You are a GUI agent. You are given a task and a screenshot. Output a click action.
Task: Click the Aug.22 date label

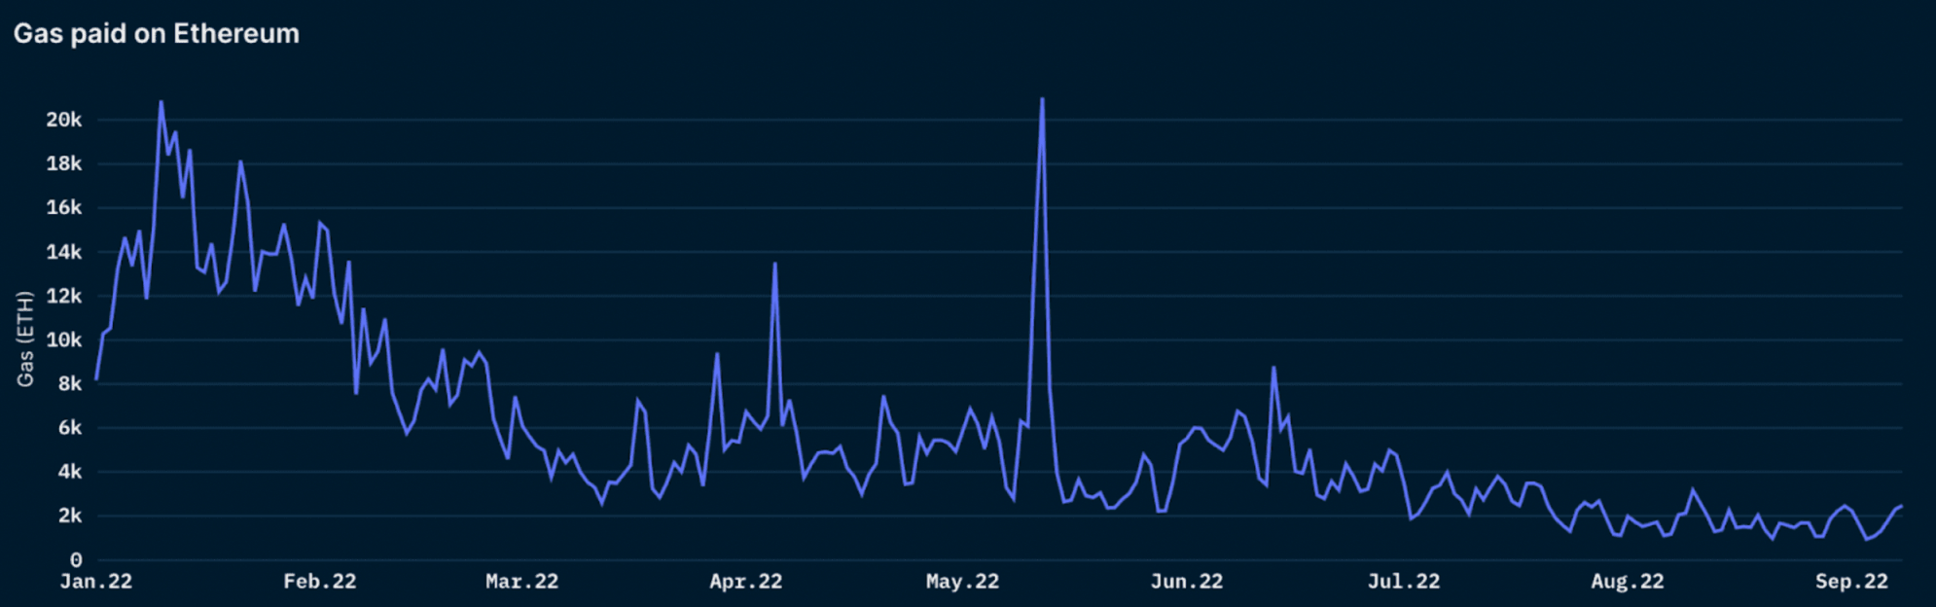[x=1627, y=582]
